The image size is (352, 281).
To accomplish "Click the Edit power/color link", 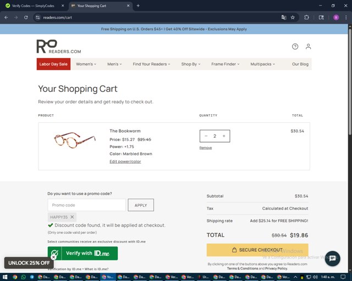I will [125, 161].
